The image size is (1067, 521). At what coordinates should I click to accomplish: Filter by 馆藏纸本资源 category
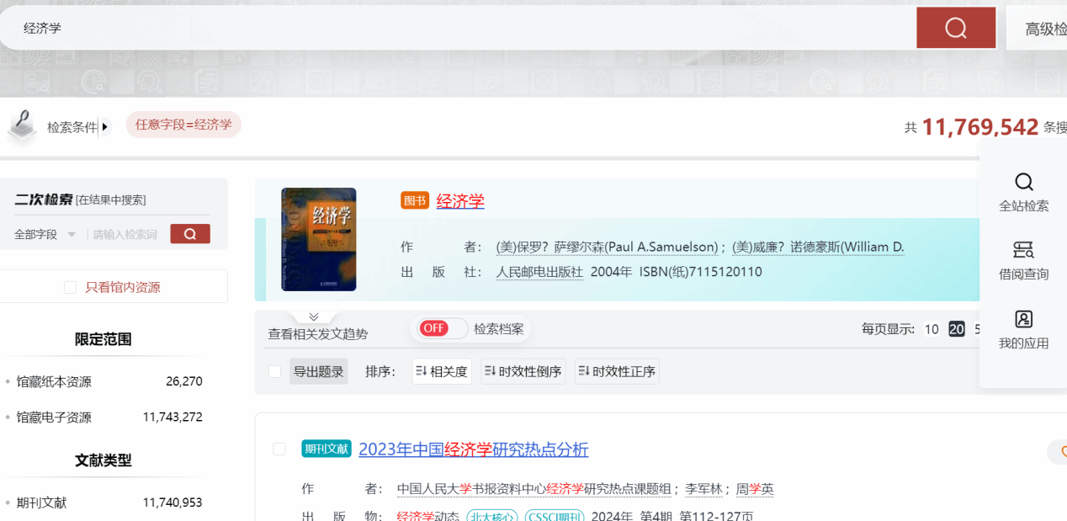point(54,381)
